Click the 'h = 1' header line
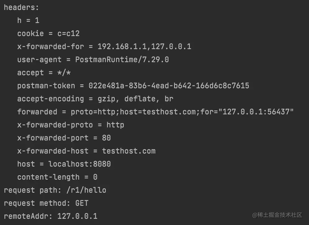This screenshot has width=309, height=225. (28, 21)
